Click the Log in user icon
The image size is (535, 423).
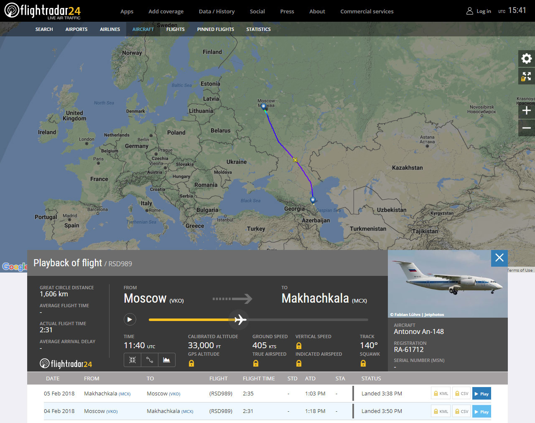tap(469, 11)
